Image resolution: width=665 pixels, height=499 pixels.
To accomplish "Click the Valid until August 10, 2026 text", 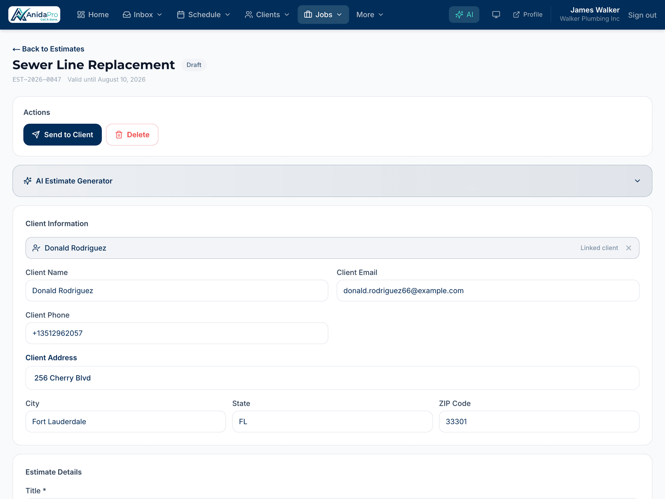I will (x=106, y=79).
